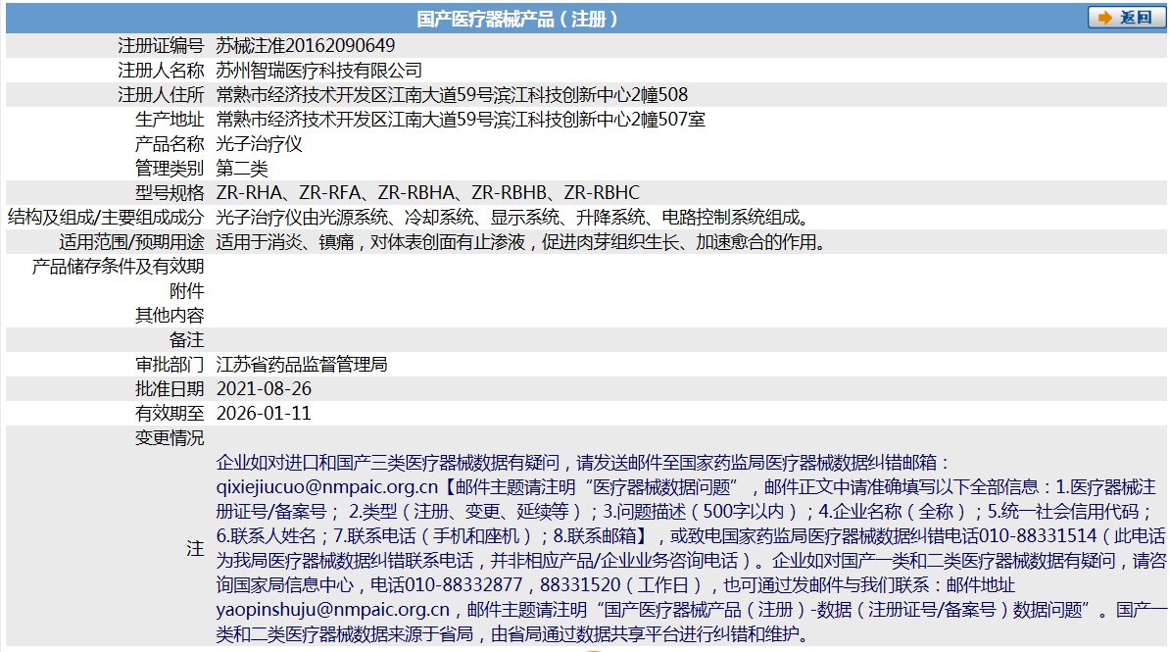This screenshot has width=1170, height=652.
Task: Click the 审批部门 label
Action: tap(170, 365)
